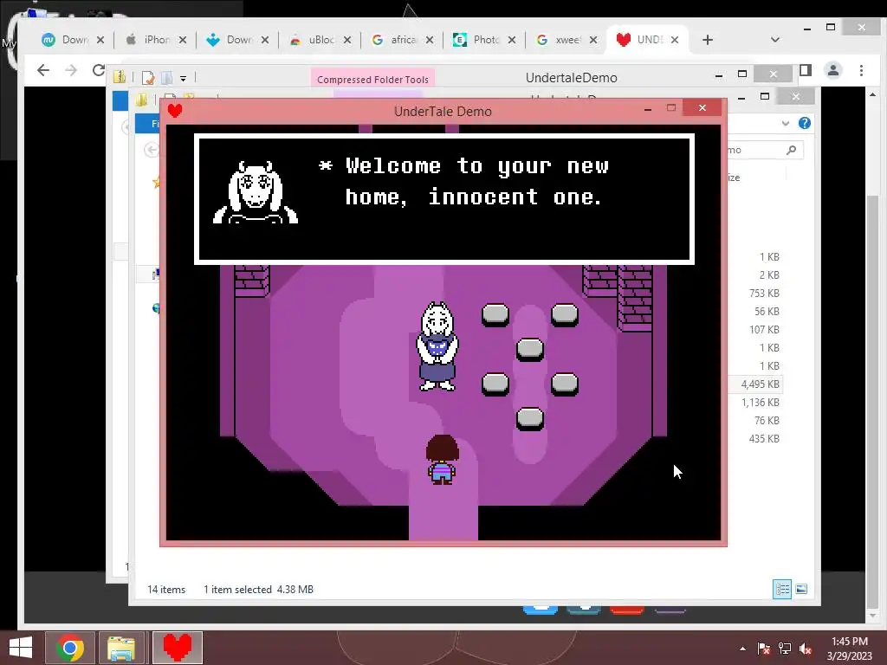Select the file sized 76 KB
Image resolution: width=887 pixels, height=665 pixels.
pos(767,420)
